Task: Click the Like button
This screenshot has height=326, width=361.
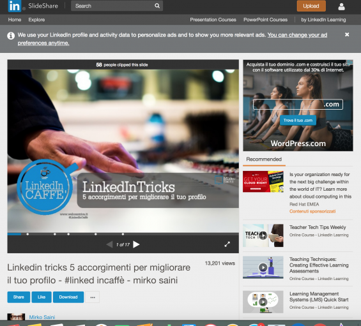Action: 42,297
